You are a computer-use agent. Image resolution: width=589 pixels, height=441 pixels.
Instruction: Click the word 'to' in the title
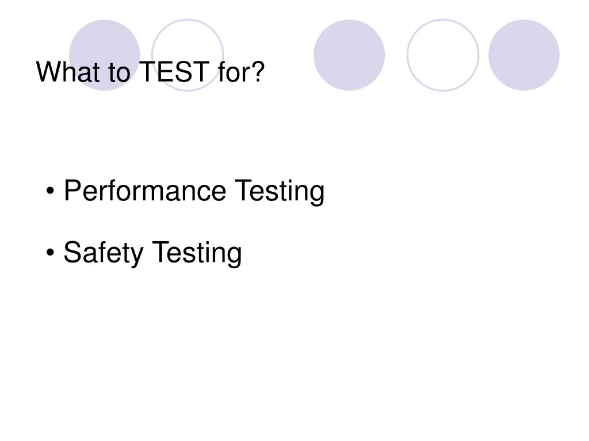tap(119, 73)
